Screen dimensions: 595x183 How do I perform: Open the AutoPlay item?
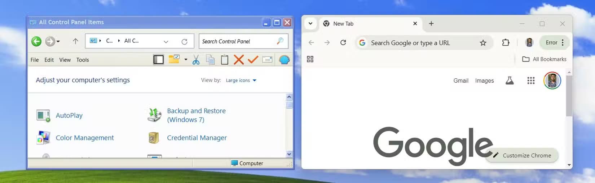pyautogui.click(x=69, y=115)
